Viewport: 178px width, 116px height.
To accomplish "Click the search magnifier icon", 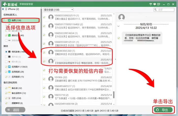I will (x=156, y=10).
